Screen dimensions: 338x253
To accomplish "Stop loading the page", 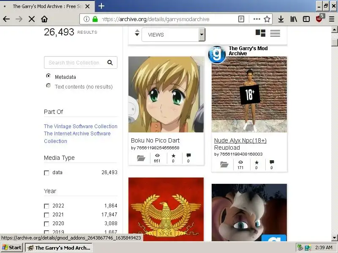I will pyautogui.click(x=32, y=19).
